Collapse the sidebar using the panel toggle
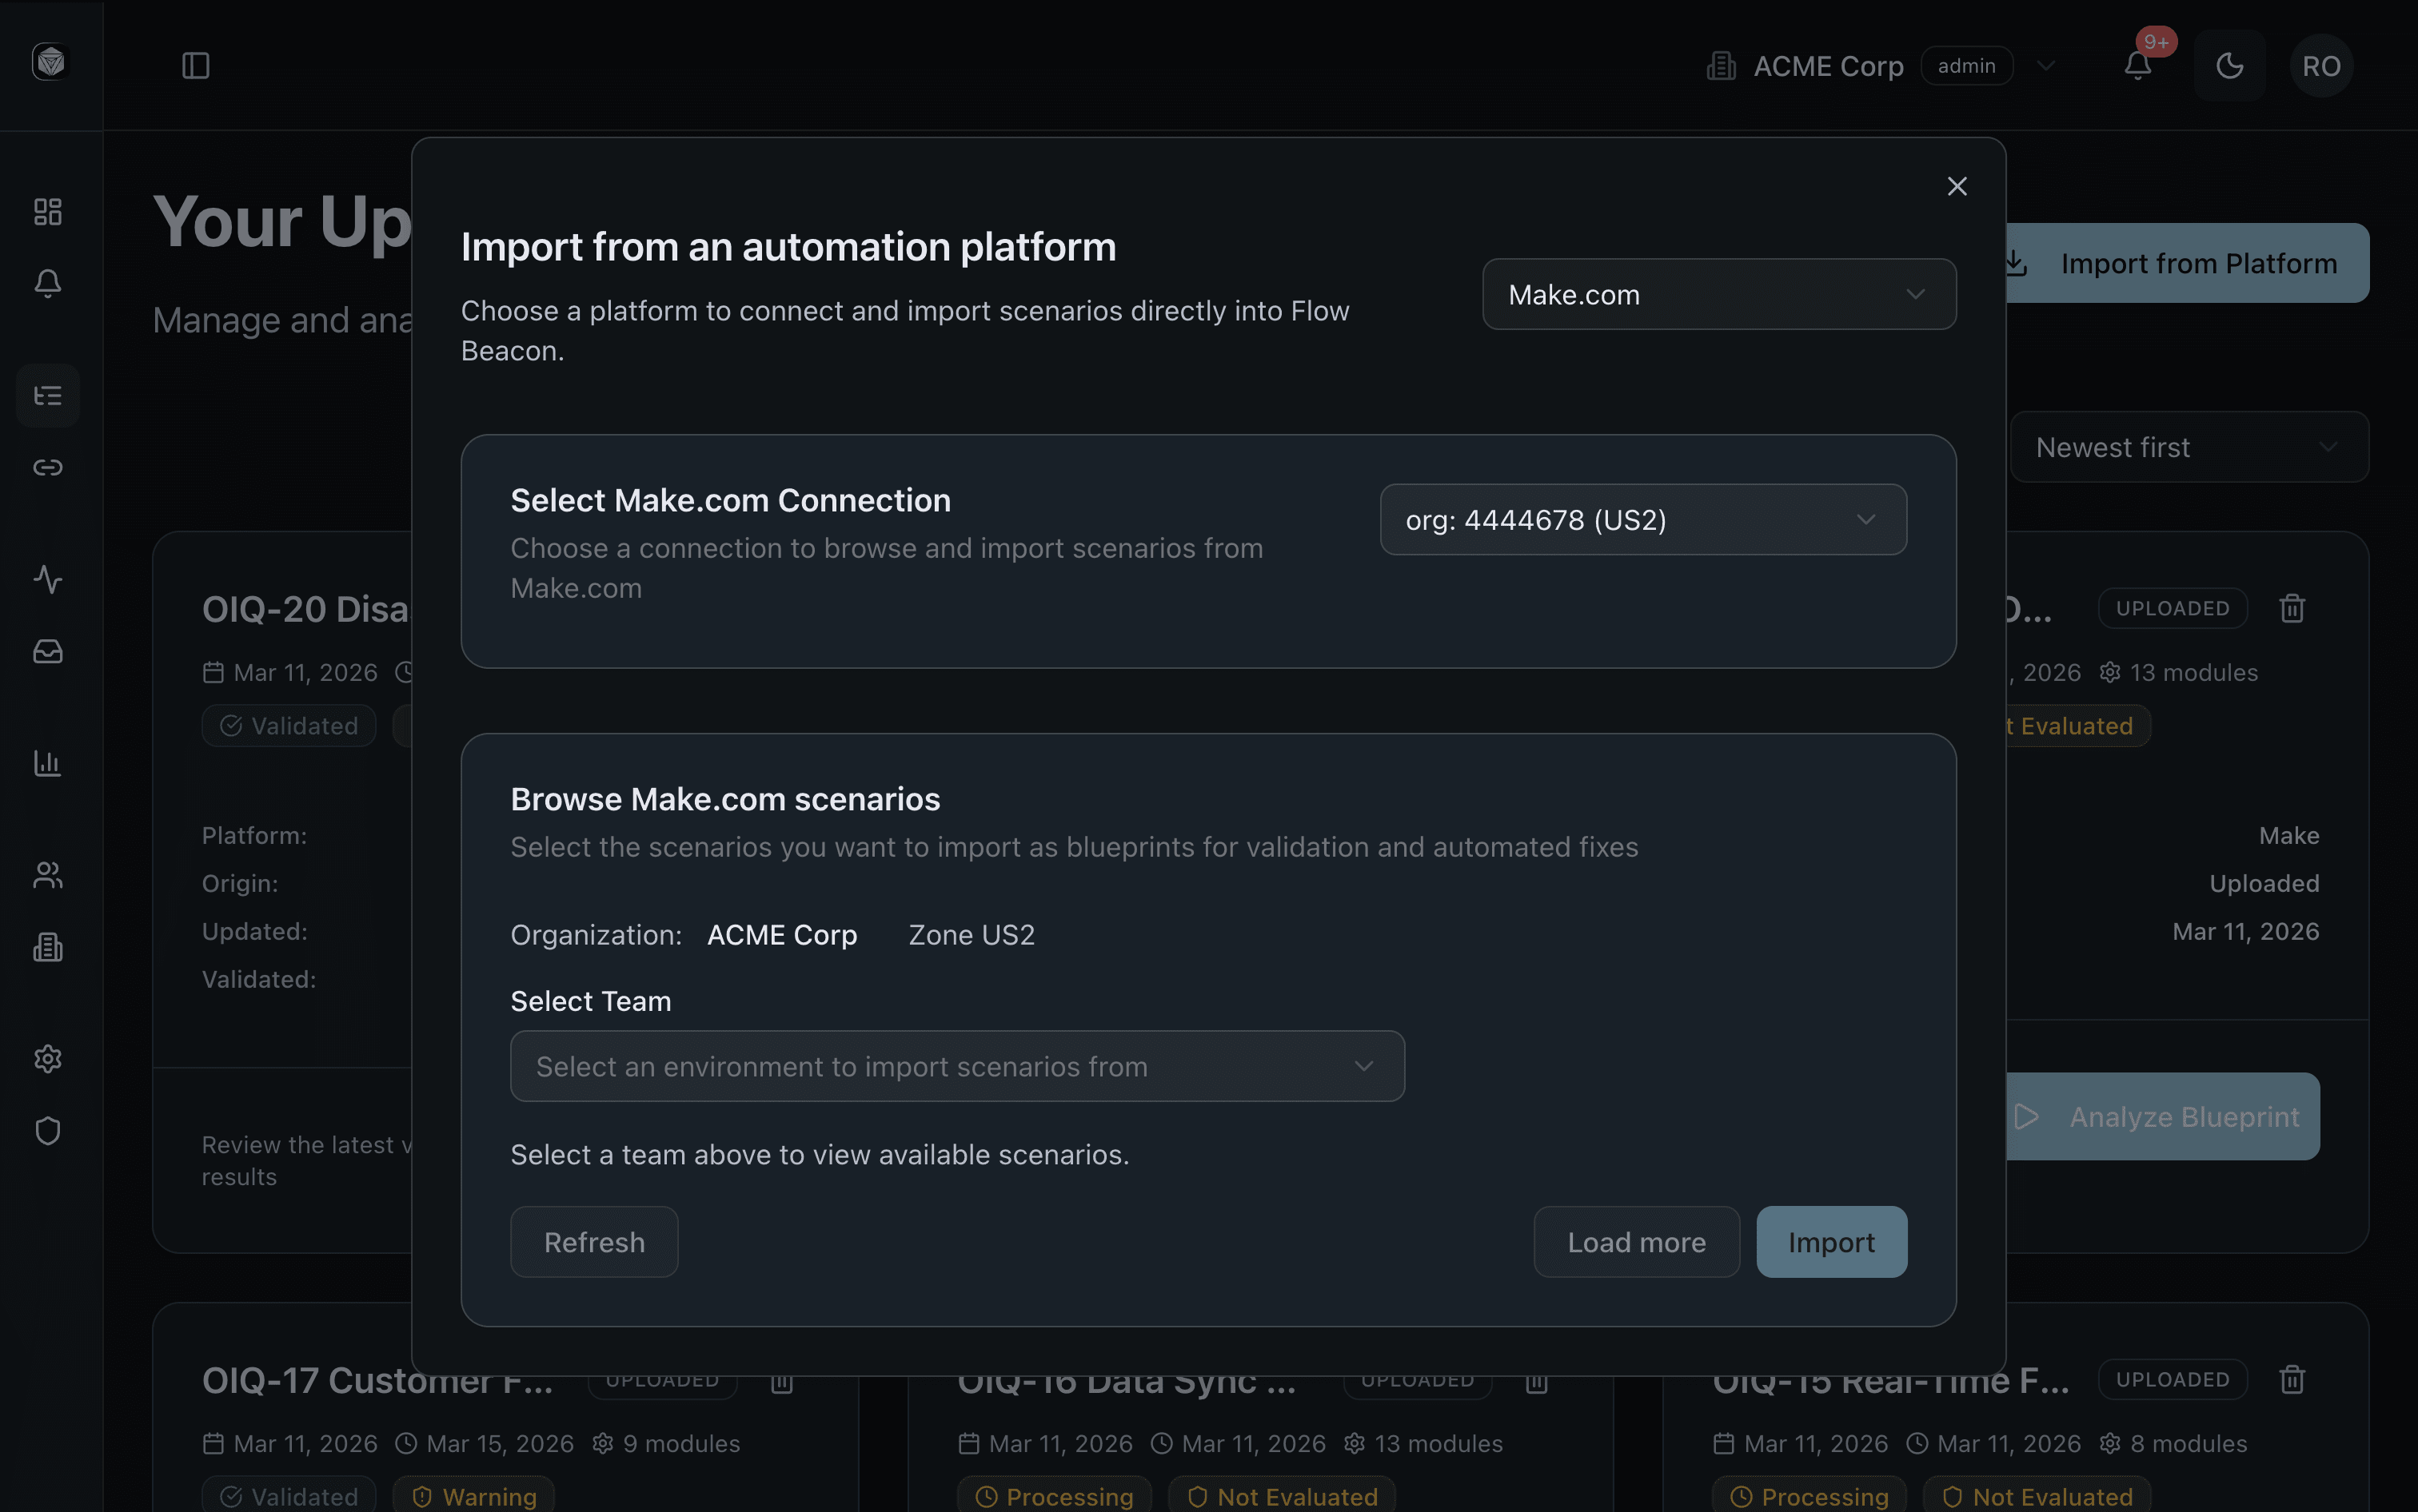Viewport: 2418px width, 1512px height. tap(195, 65)
